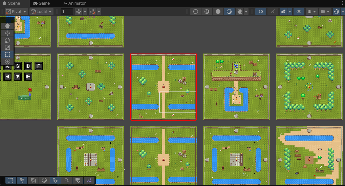Select the Rect tool
The height and width of the screenshot is (186, 345).
click(x=7, y=55)
